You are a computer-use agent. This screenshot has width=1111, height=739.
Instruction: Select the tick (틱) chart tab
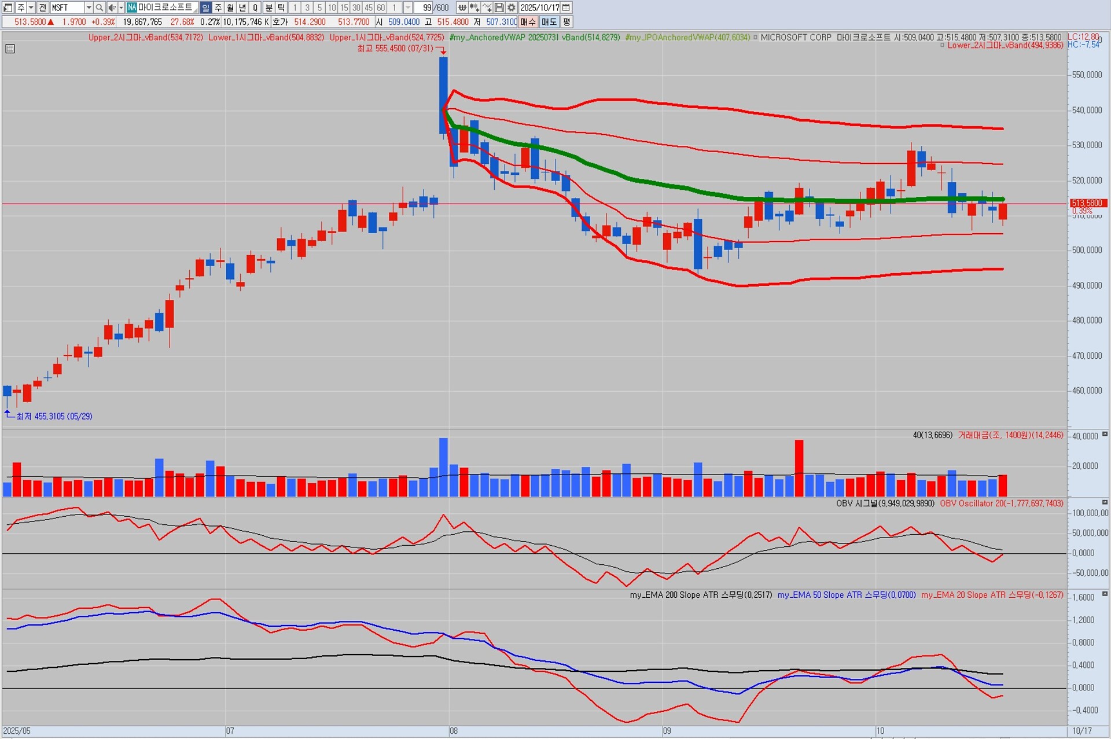tap(281, 8)
